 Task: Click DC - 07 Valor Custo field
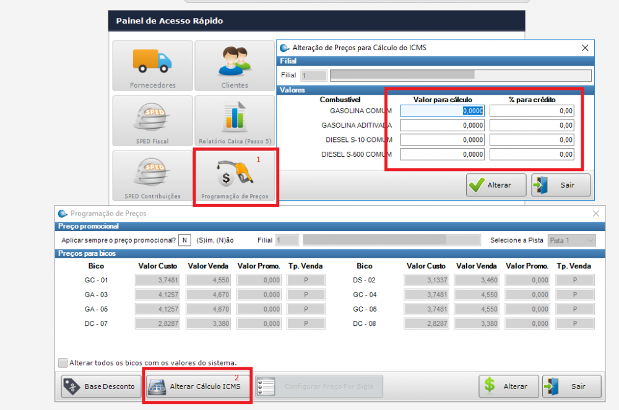pyautogui.click(x=157, y=323)
